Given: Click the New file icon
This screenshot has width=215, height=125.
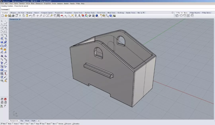Looking at the screenshot, I should click(x=2, y=16).
